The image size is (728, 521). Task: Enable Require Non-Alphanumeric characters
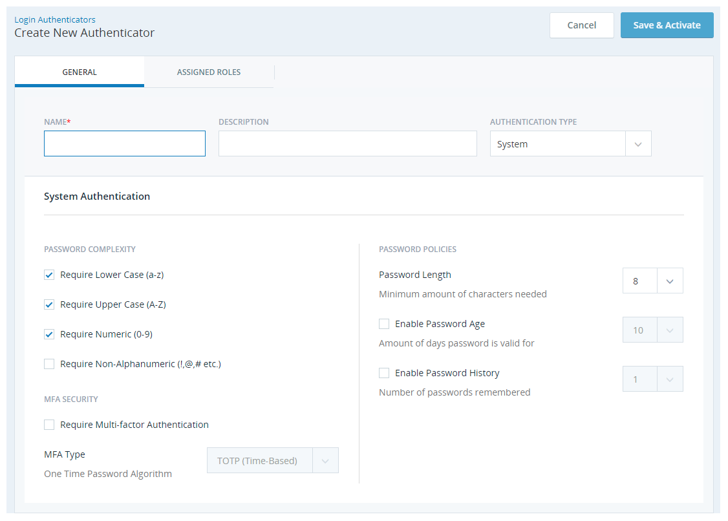pyautogui.click(x=49, y=363)
